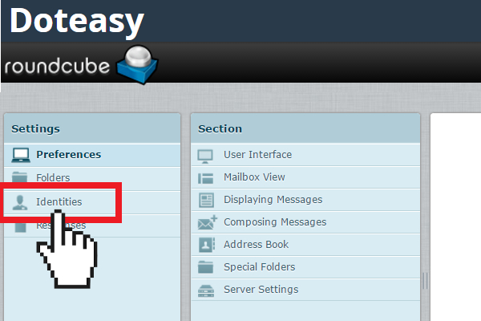The height and width of the screenshot is (321, 481).
Task: Select the Address Book section
Action: 305,245
